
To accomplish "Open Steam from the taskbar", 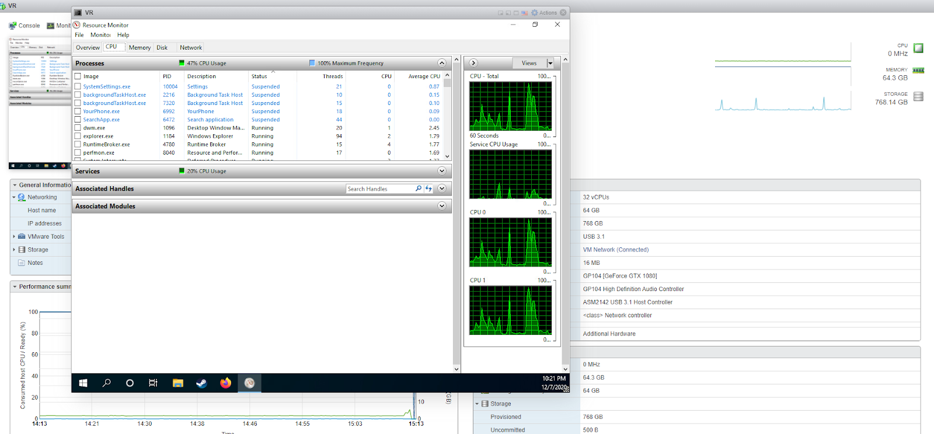I will 201,383.
